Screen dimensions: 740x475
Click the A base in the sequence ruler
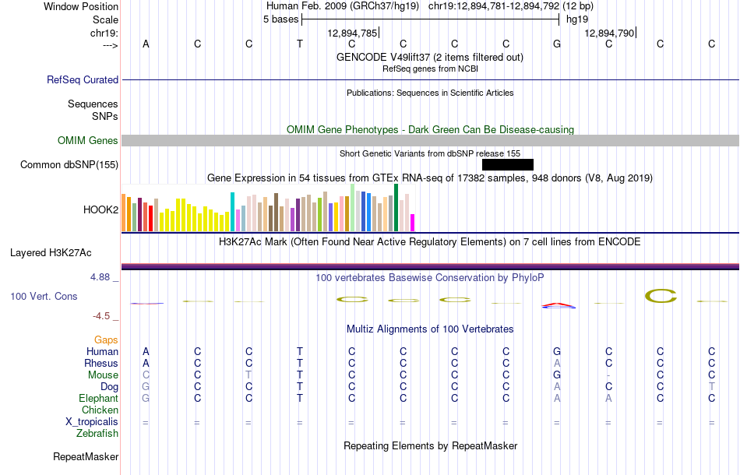[146, 44]
